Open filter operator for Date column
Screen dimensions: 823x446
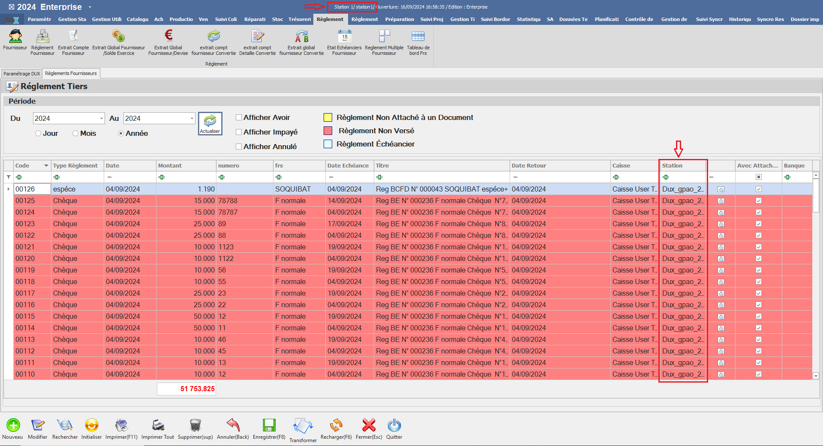pyautogui.click(x=109, y=177)
